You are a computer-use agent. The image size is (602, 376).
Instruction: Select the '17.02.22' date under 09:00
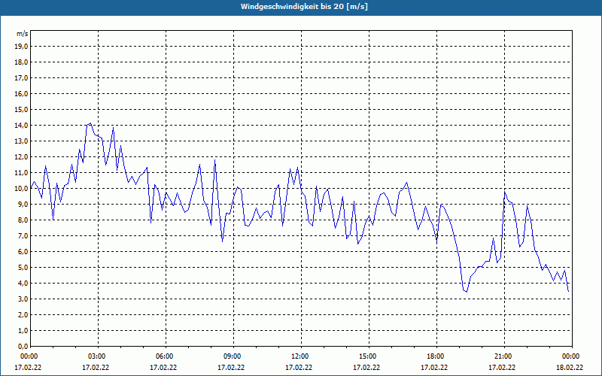231,368
